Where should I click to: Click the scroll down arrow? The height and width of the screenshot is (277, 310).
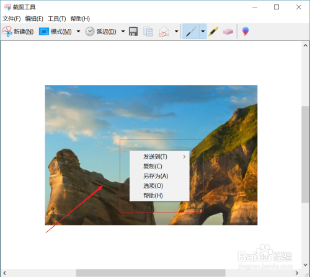[305, 265]
